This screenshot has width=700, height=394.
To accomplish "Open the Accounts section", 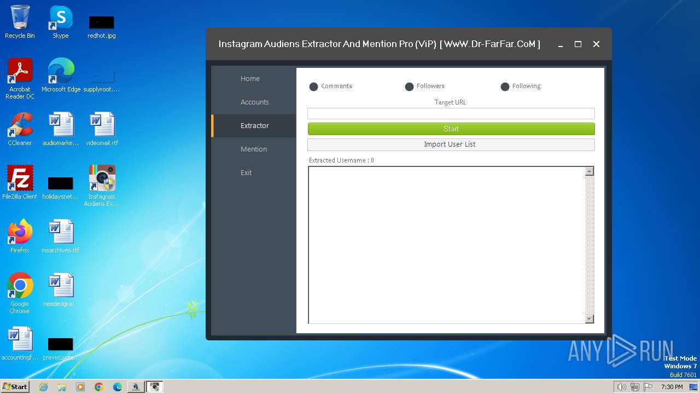I will click(254, 102).
